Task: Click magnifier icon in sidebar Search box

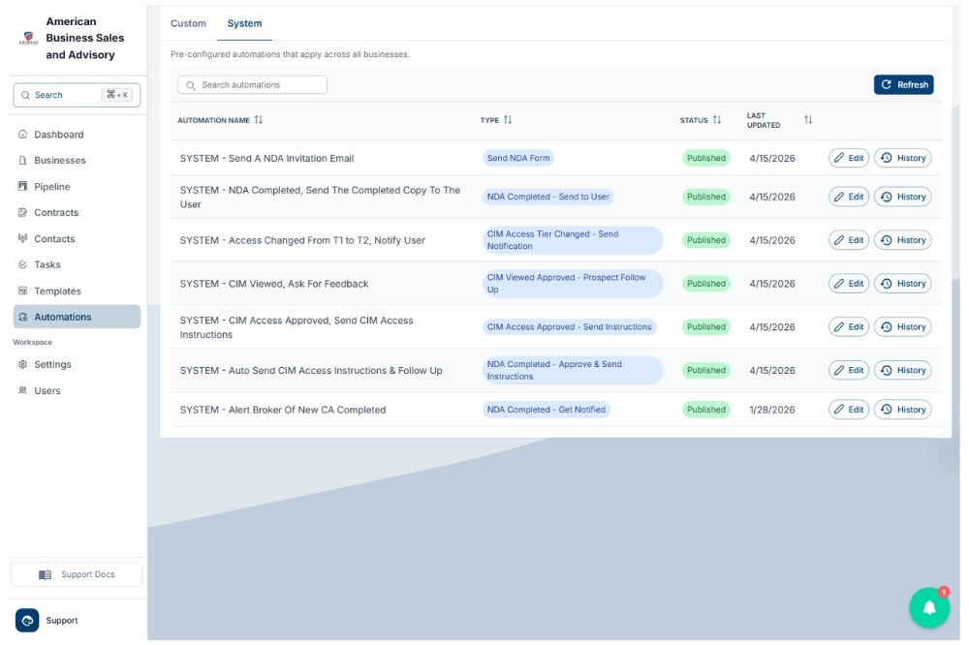Action: 25,95
